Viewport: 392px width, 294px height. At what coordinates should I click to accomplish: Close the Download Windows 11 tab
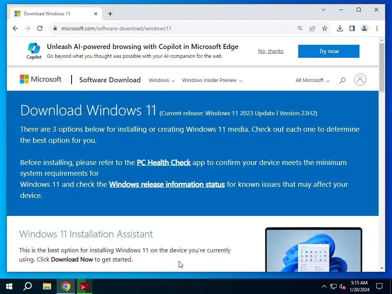coord(95,14)
